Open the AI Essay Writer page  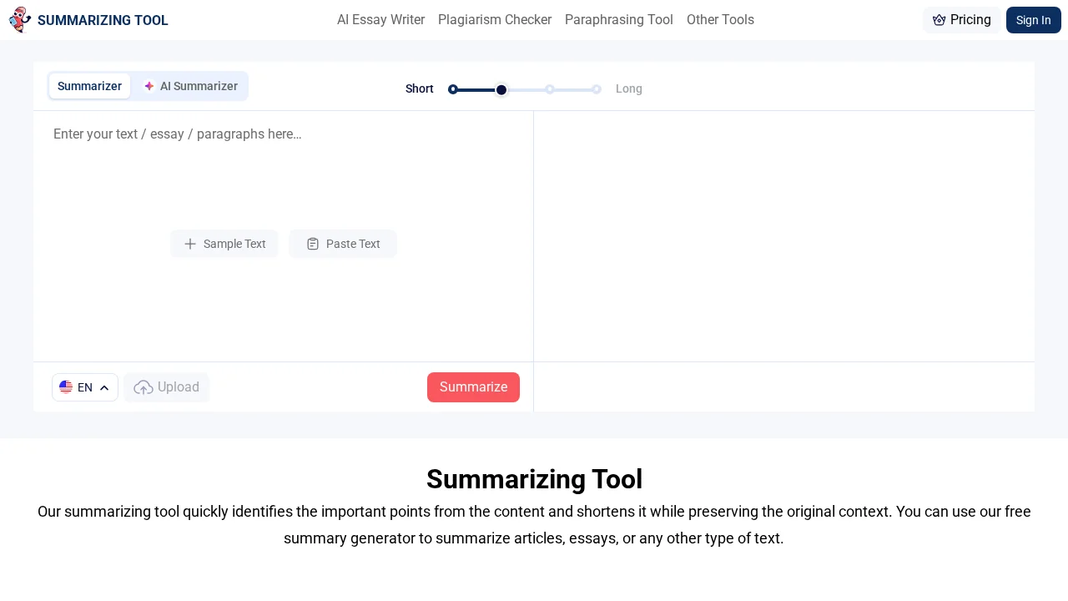point(380,19)
